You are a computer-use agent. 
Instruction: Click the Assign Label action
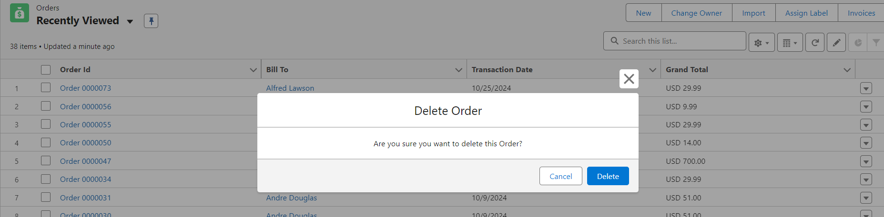(x=806, y=13)
